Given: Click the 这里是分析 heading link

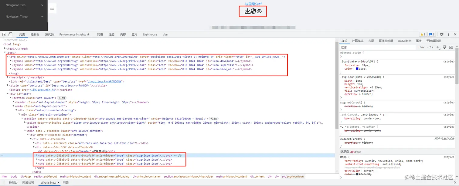Looking at the screenshot, I should pos(253,4).
